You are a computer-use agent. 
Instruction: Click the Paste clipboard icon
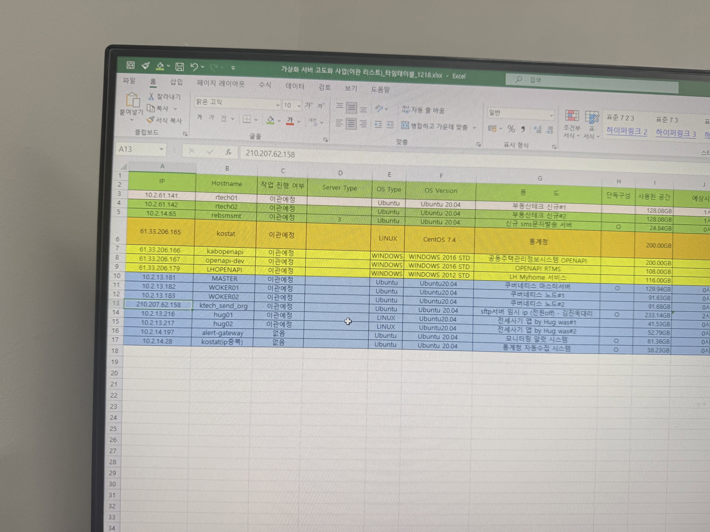tap(132, 100)
